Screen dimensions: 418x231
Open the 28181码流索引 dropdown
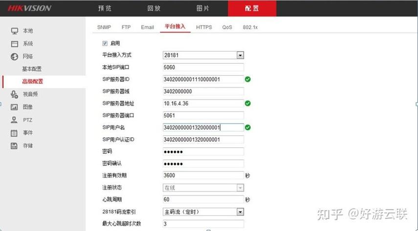click(x=203, y=212)
